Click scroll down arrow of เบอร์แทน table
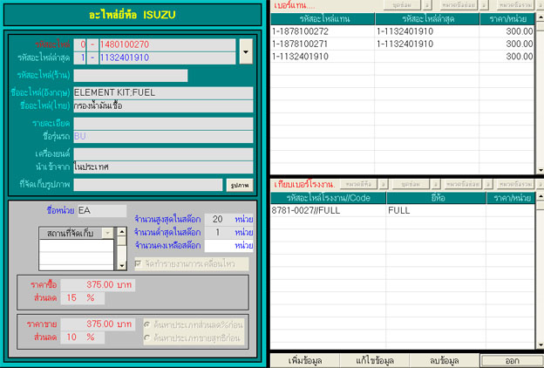The width and height of the screenshot is (544, 368). point(540,170)
